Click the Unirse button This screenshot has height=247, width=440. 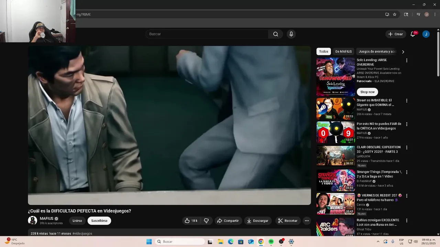pos(77,221)
